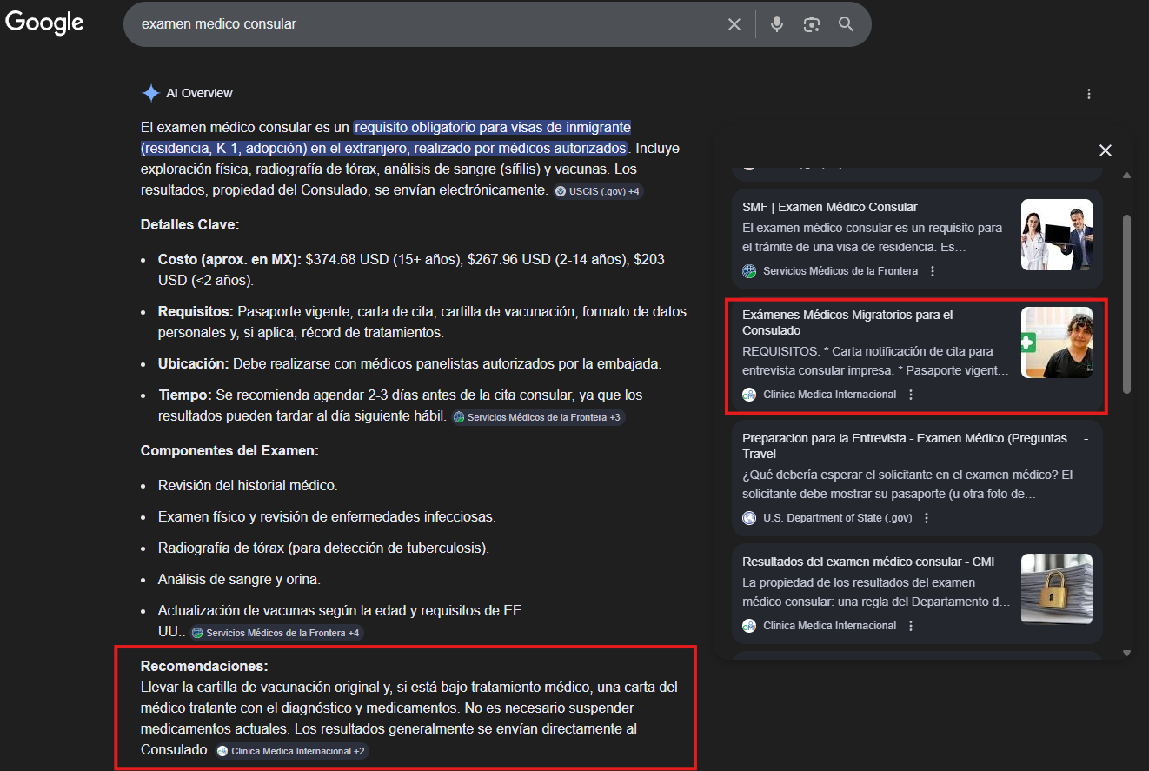This screenshot has width=1149, height=771.
Task: Click the 'Radiografía de tórax' bullet
Action: click(323, 548)
